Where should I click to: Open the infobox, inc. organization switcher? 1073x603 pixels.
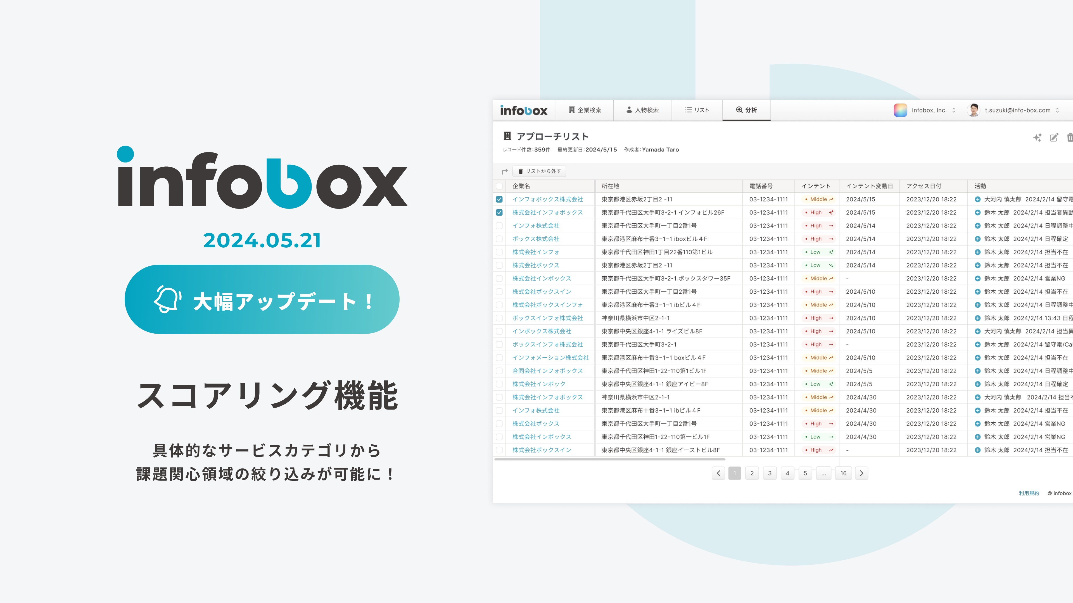929,110
